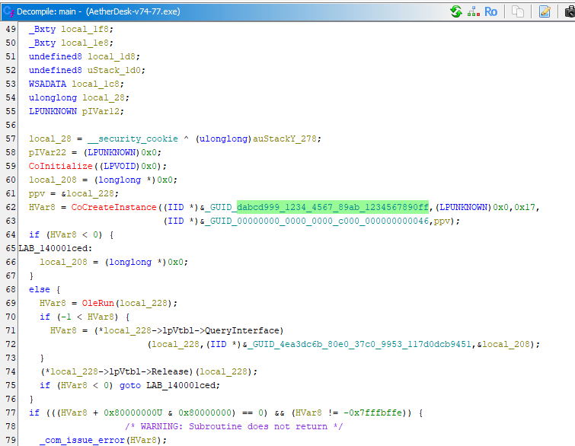Open the control flow graph icon

pyautogui.click(x=473, y=11)
